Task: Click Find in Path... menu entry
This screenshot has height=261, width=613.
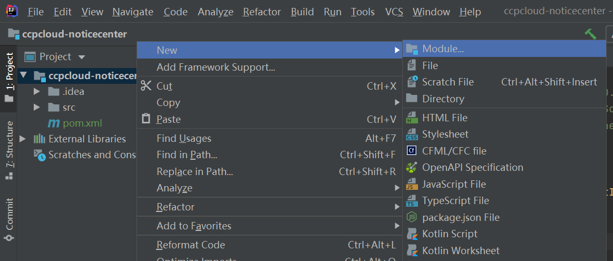Action: (187, 155)
